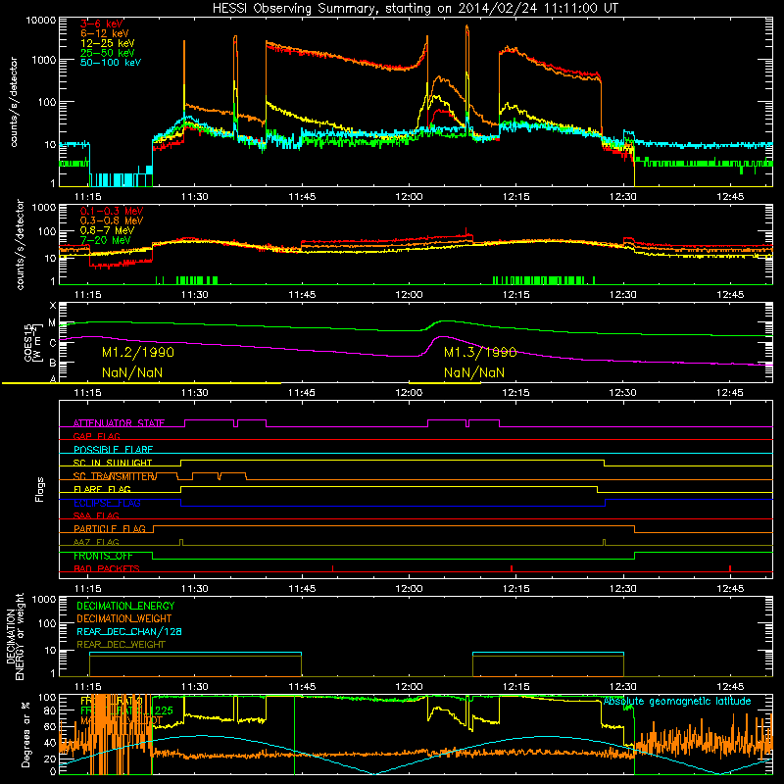
Task: Click 11:30 tick label under the GOES panel
Action: (194, 393)
